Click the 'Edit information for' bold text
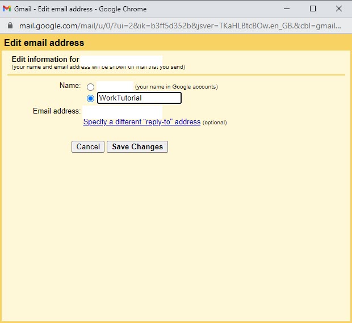Screen dimensions: 352x323 pos(45,60)
